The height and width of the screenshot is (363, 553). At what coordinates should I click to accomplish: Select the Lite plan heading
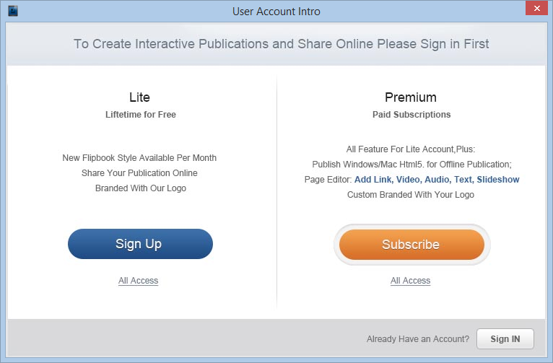(139, 97)
